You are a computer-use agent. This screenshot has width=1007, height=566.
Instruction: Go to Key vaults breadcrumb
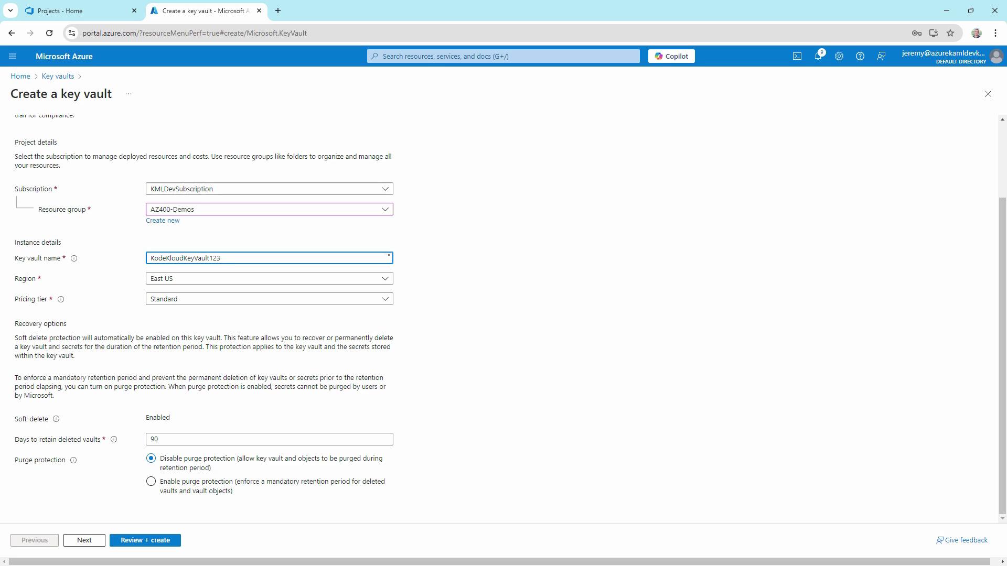(x=58, y=76)
